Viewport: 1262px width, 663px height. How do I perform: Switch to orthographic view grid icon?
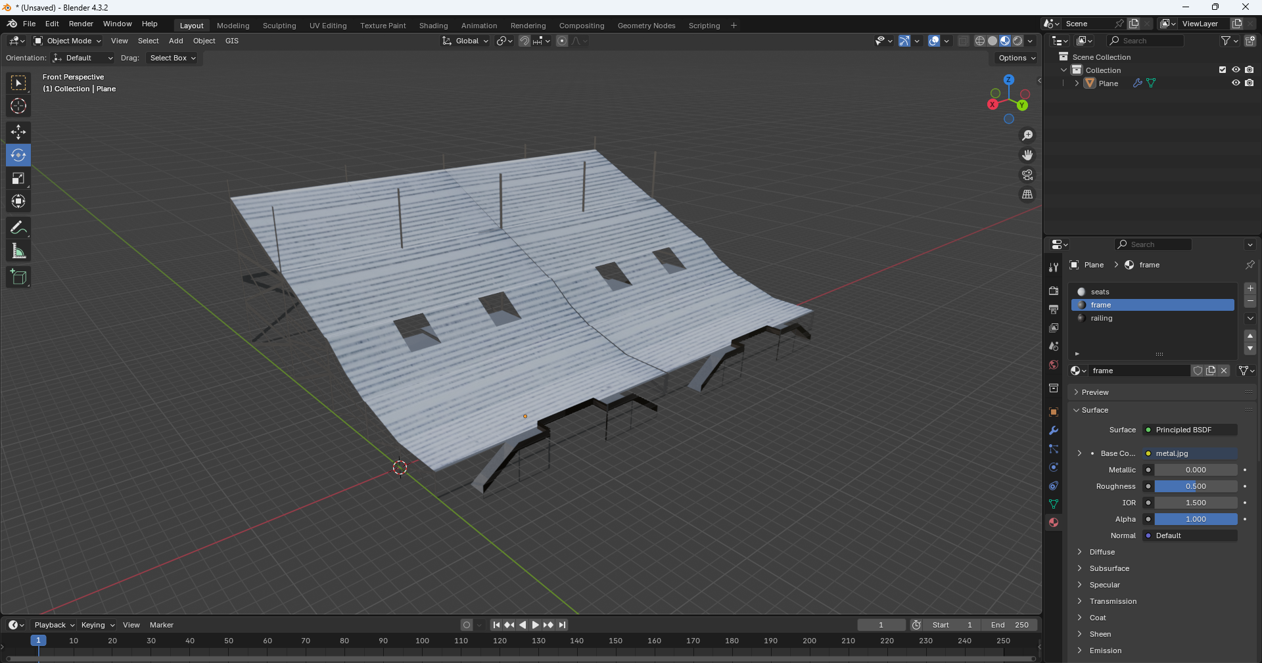tap(1027, 194)
